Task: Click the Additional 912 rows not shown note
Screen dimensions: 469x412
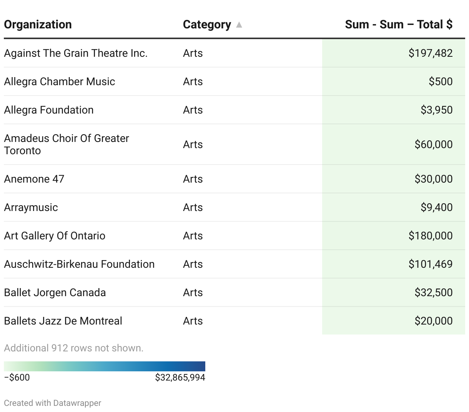Action: click(x=73, y=348)
